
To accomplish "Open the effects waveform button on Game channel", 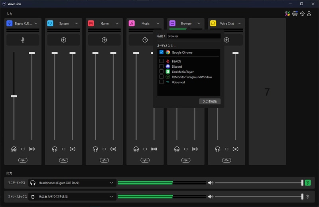I will (x=104, y=160).
